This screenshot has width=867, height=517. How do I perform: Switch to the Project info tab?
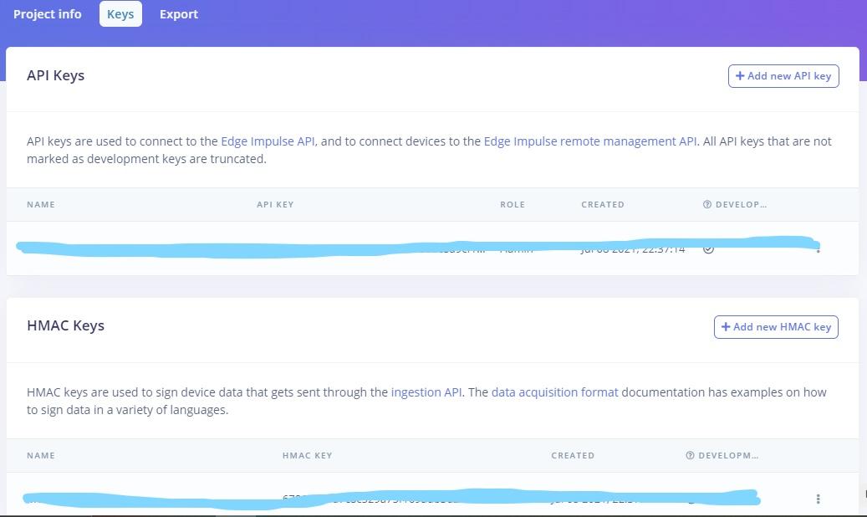48,14
